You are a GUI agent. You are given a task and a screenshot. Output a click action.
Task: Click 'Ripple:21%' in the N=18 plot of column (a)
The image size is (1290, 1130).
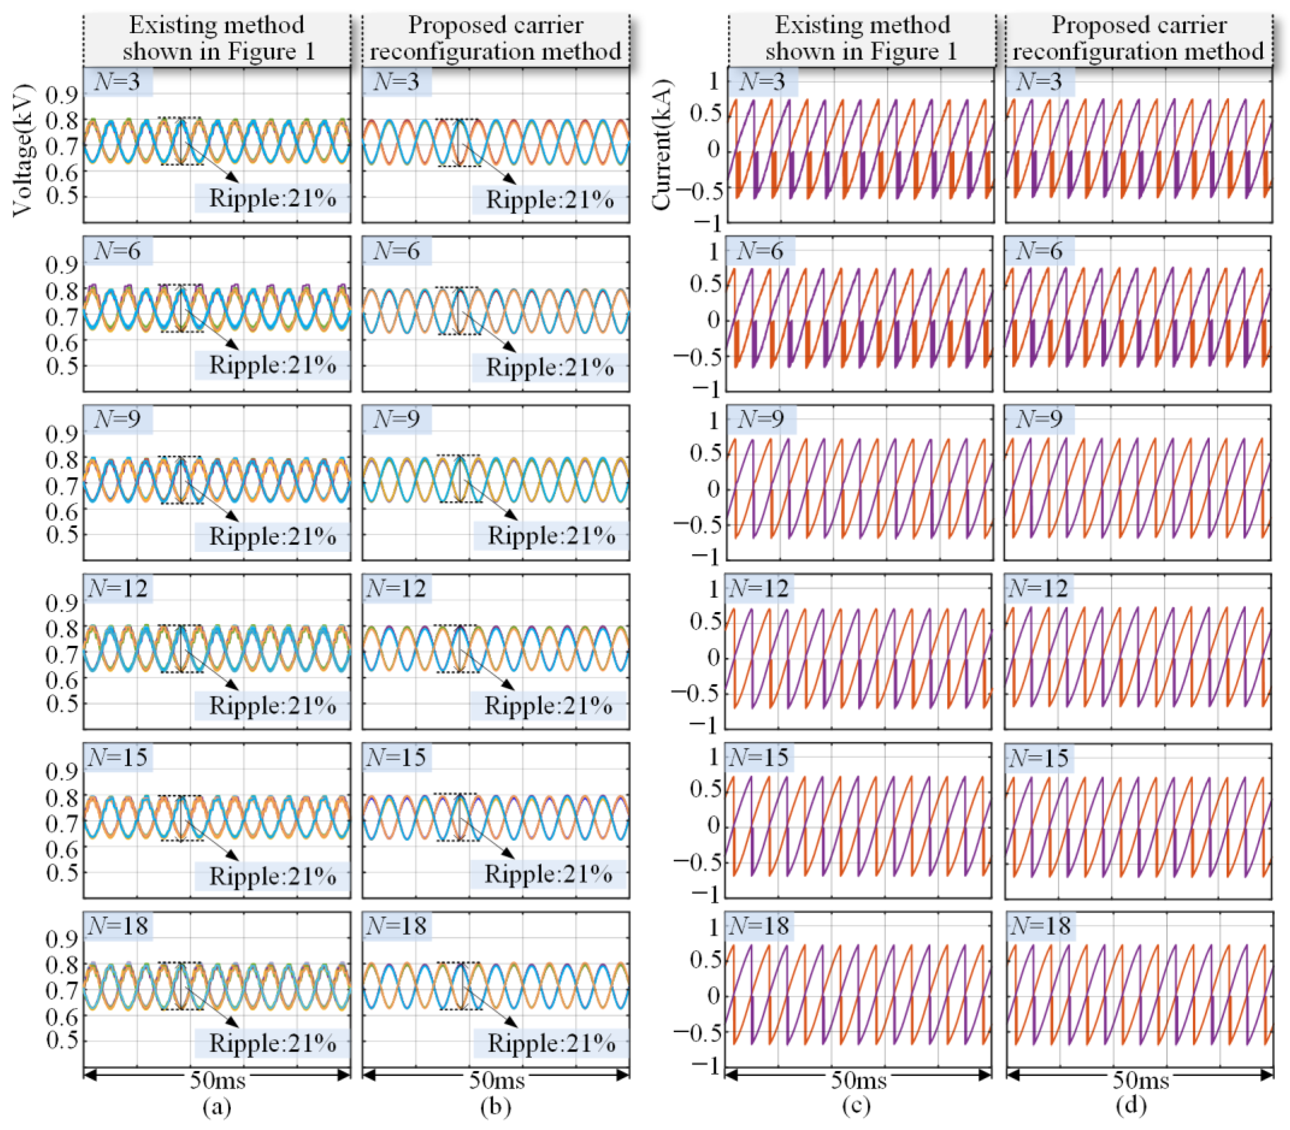(273, 1043)
